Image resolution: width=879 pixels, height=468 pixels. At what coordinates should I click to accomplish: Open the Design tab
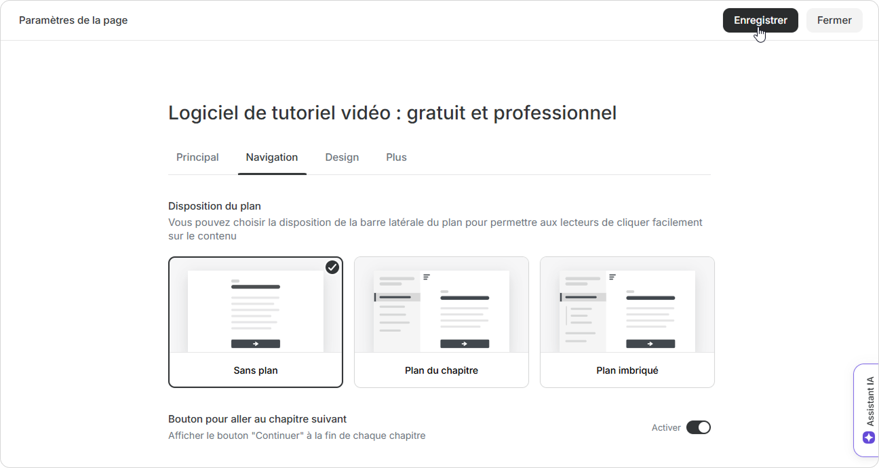click(342, 157)
